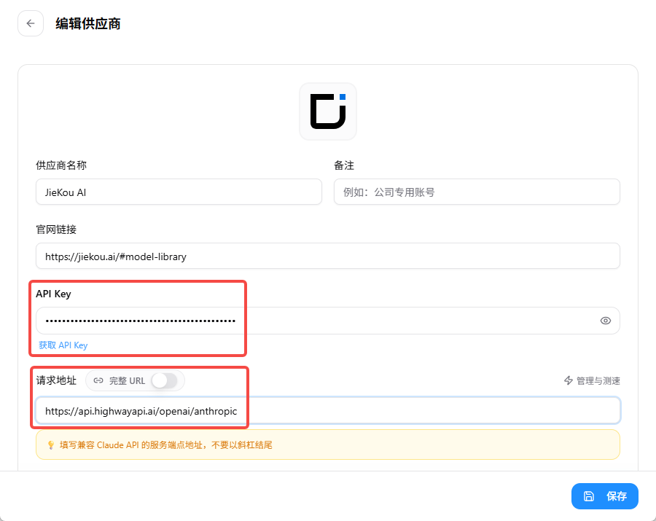This screenshot has height=521, width=656.
Task: Focus the 备注 notes input field
Action: (477, 192)
